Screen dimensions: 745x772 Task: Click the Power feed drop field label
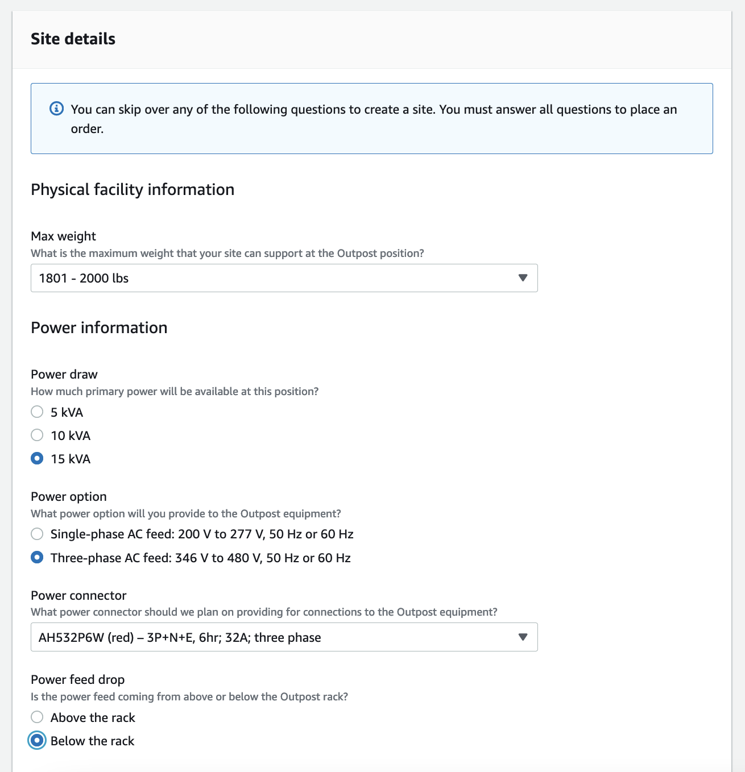click(x=77, y=679)
